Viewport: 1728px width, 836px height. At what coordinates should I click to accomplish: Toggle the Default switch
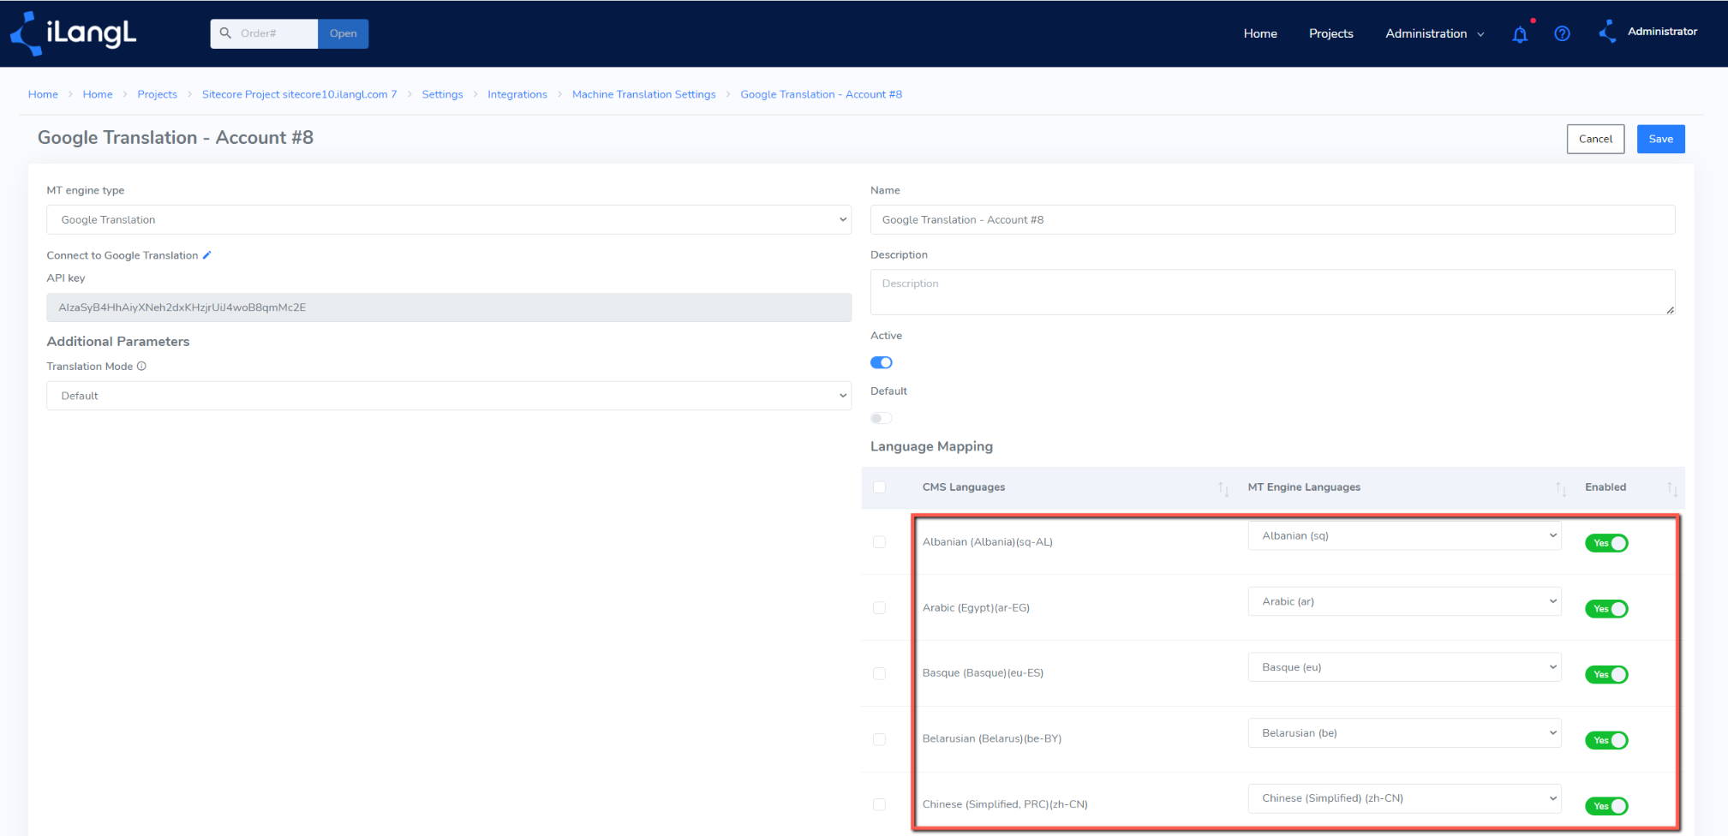click(x=882, y=418)
